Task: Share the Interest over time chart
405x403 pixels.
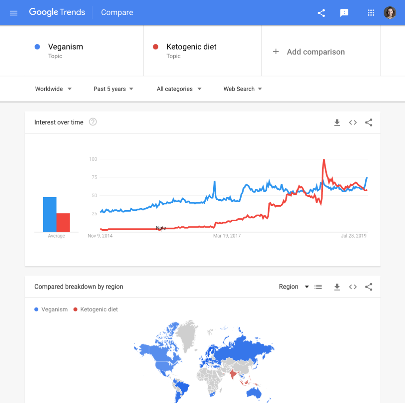Action: [369, 123]
